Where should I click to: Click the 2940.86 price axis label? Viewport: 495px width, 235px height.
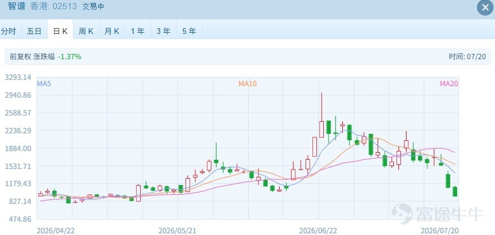point(18,95)
